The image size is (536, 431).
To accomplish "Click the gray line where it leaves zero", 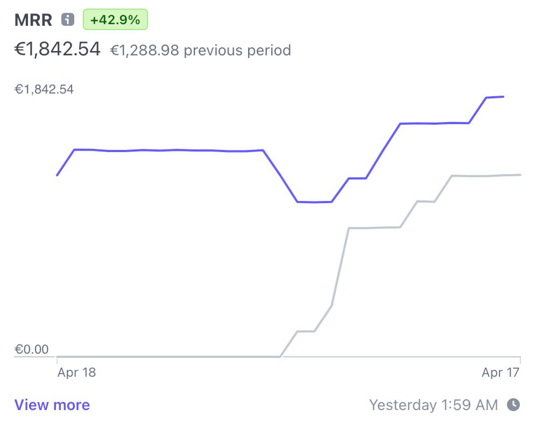I will pos(280,356).
